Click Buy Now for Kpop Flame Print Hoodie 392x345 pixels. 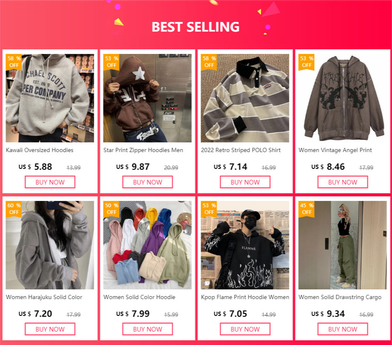point(245,329)
